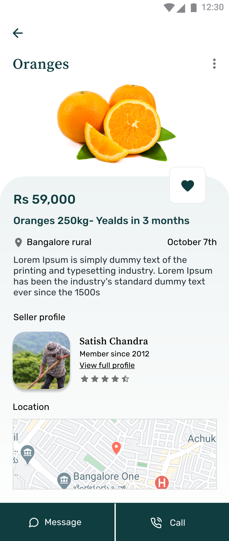The width and height of the screenshot is (229, 541).
Task: Tap Satish Chandra's profile photo
Action: coord(41,360)
